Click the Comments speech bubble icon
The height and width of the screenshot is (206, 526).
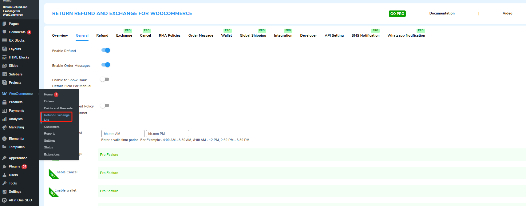click(4, 32)
